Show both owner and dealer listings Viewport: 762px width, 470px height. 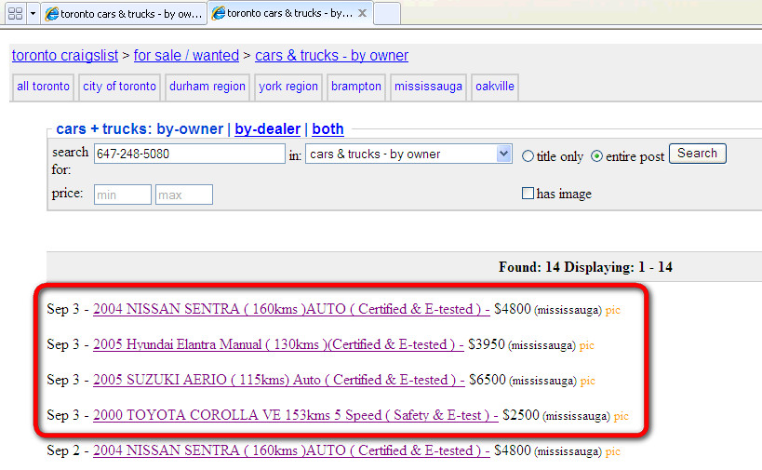(x=328, y=128)
